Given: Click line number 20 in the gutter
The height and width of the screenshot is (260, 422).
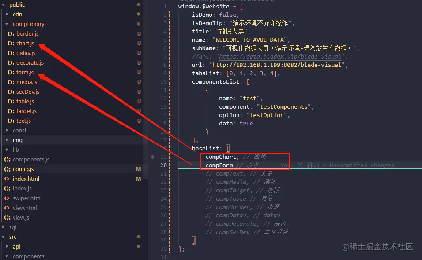Looking at the screenshot, I should coord(163,165).
